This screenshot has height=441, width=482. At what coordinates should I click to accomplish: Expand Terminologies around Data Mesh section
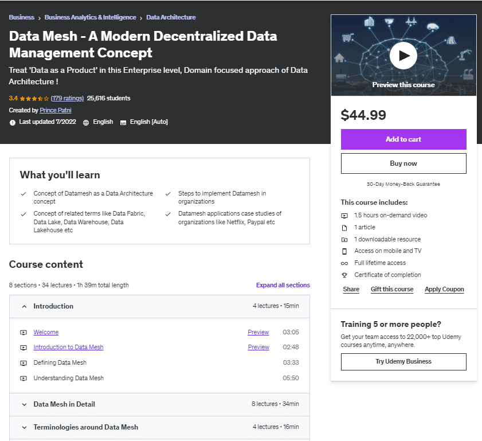coord(24,427)
